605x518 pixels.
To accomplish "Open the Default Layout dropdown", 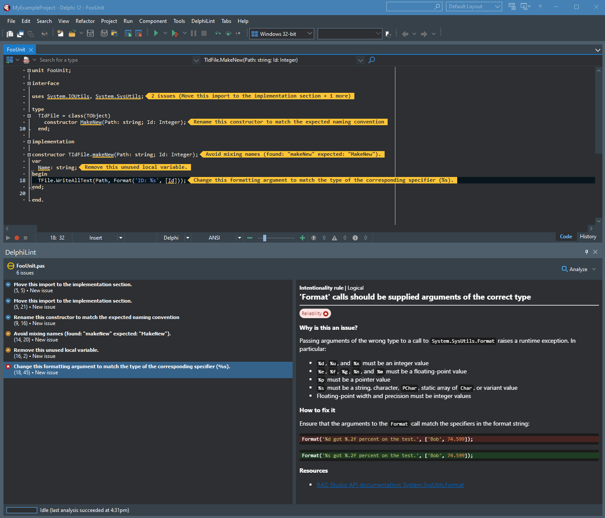I will coord(474,6).
